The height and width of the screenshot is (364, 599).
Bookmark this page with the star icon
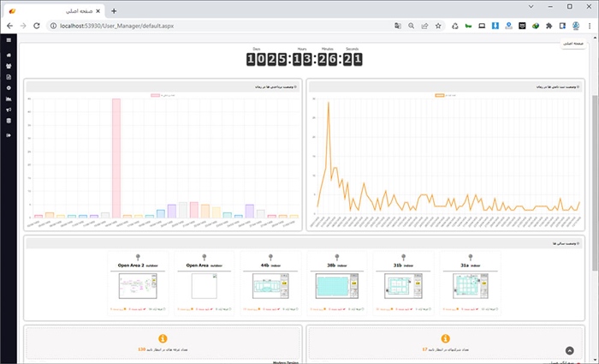pyautogui.click(x=439, y=26)
